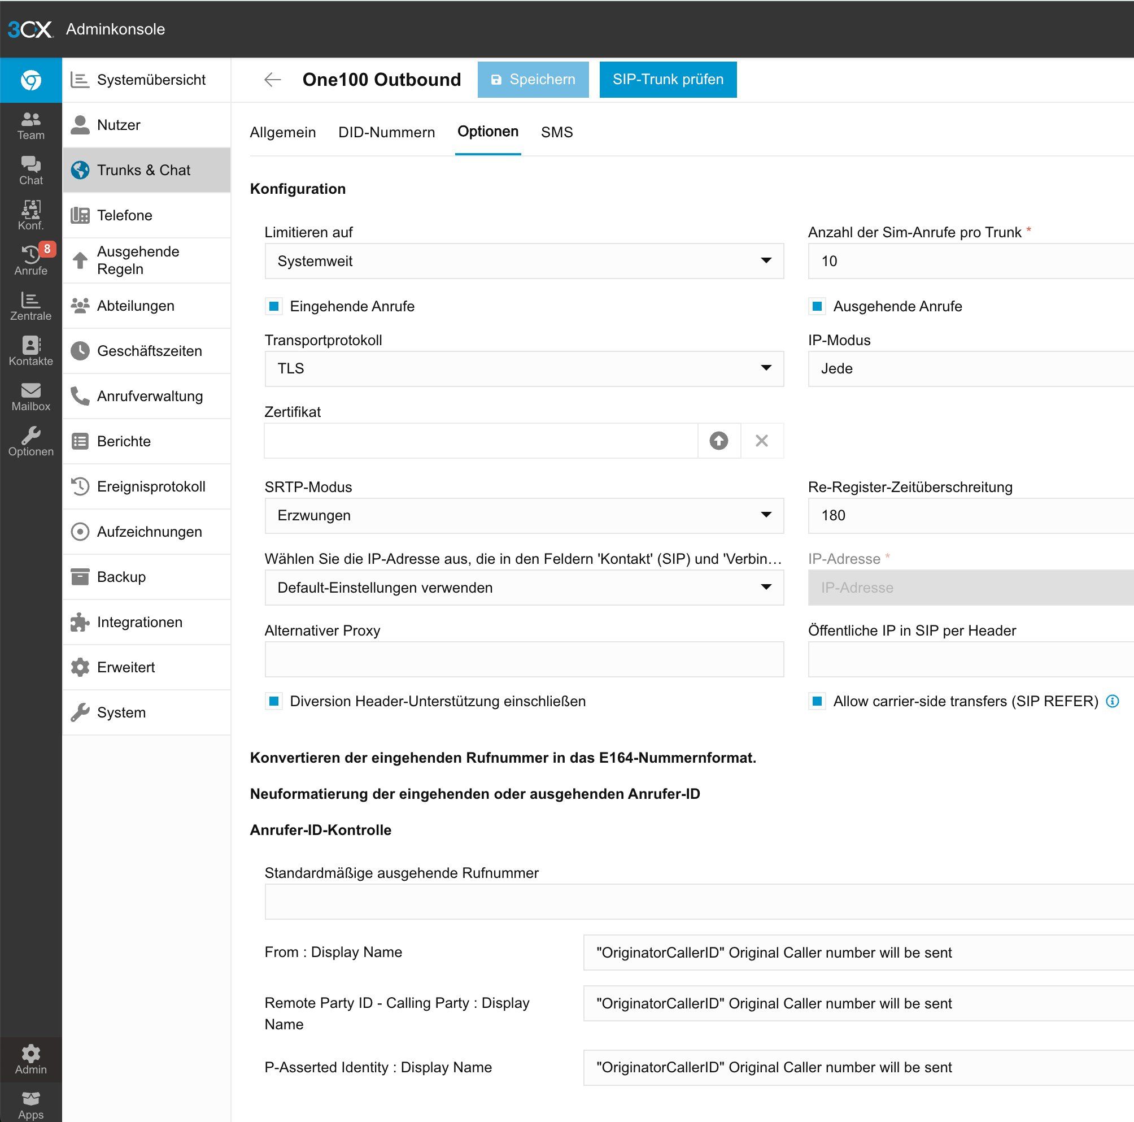1134x1122 pixels.
Task: Open the Team icon in left rail
Action: click(30, 125)
